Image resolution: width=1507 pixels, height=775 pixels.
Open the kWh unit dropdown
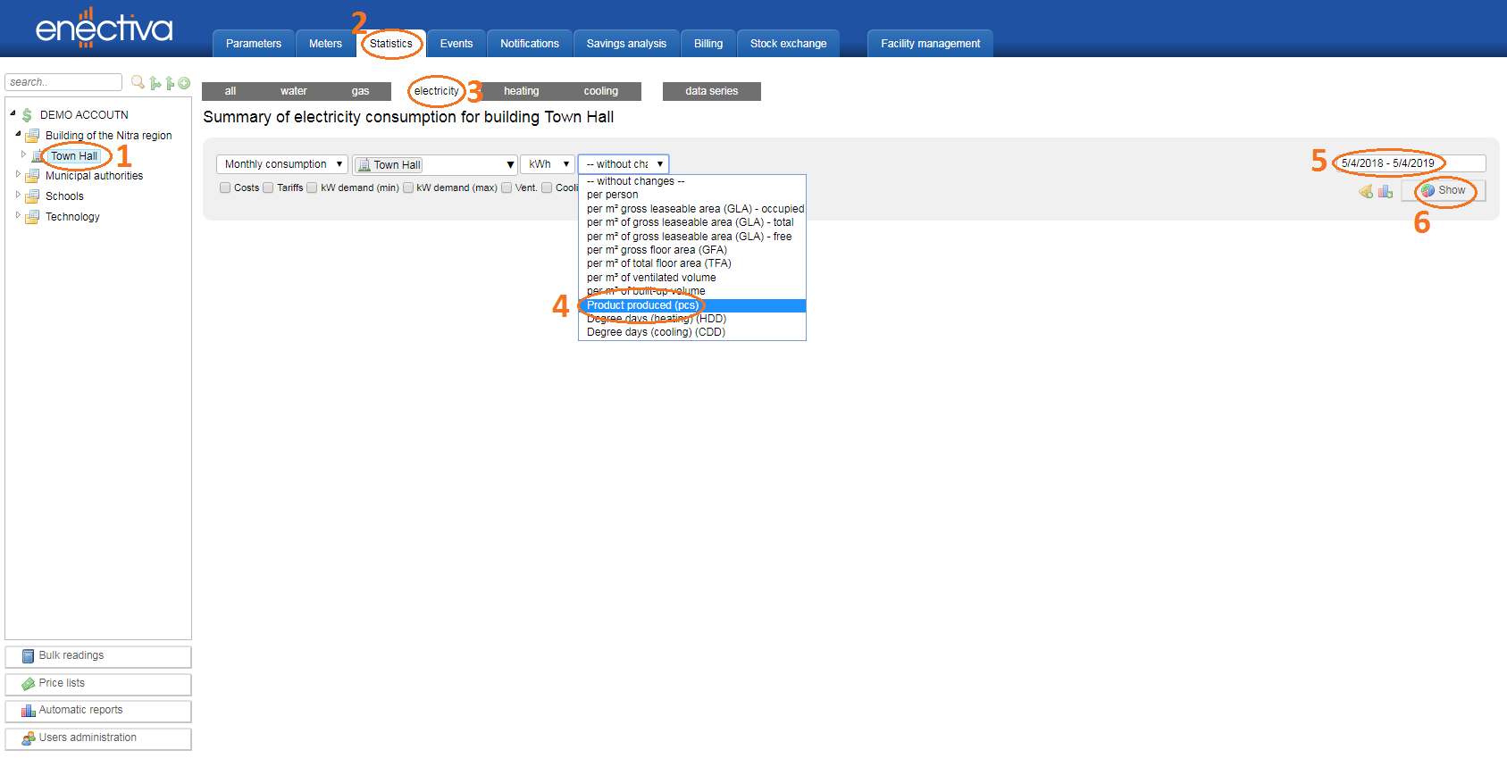[547, 164]
